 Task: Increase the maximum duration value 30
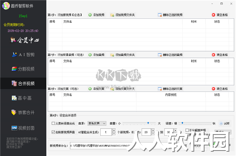175,131
